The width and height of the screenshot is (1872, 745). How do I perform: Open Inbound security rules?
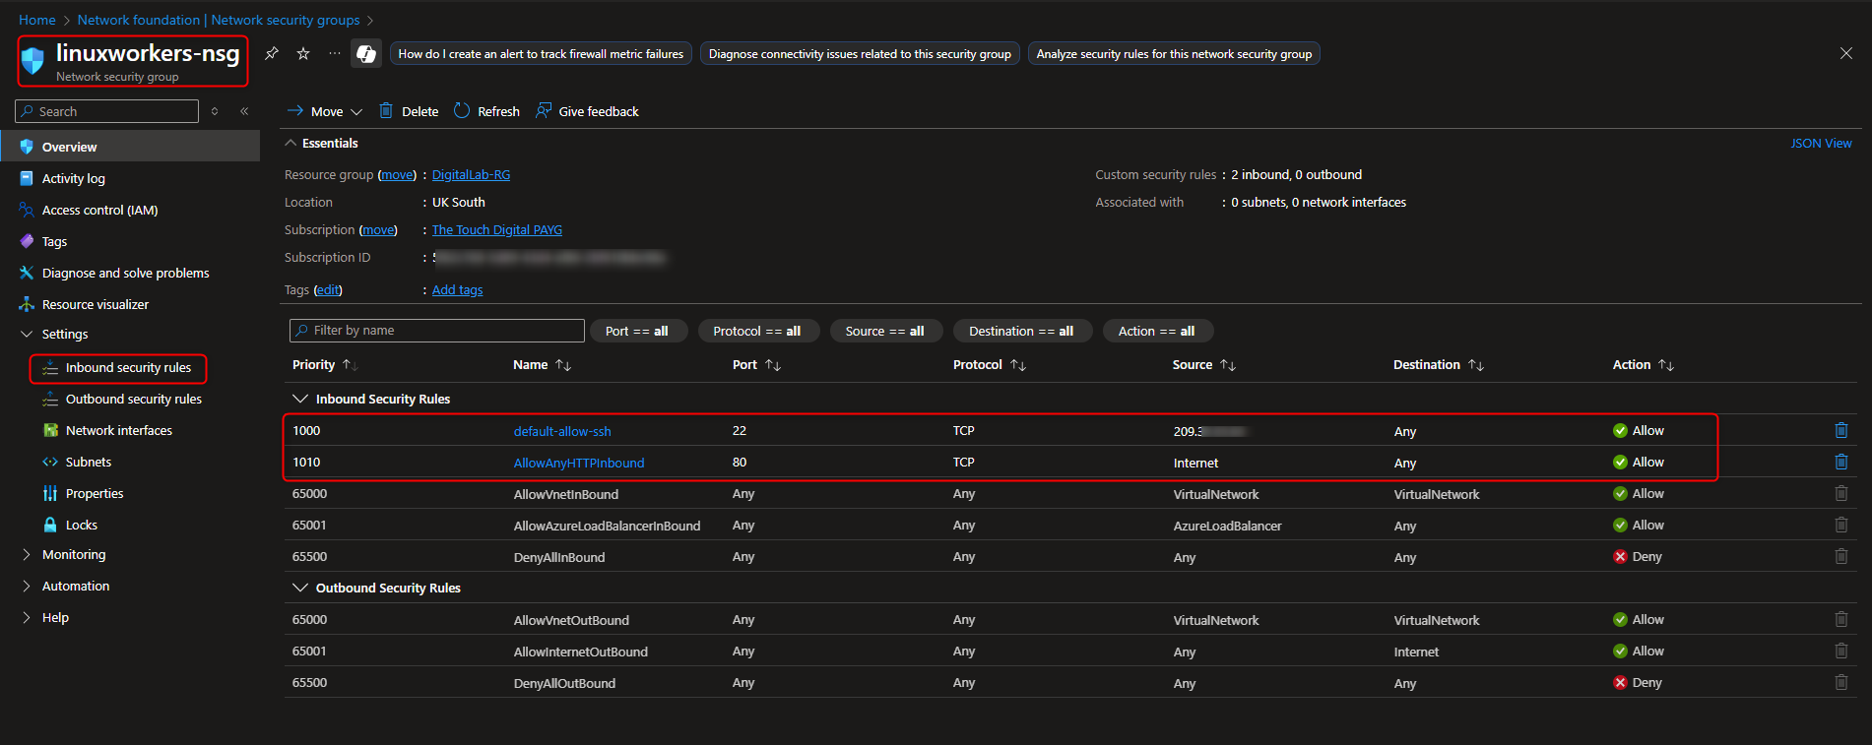pos(128,367)
